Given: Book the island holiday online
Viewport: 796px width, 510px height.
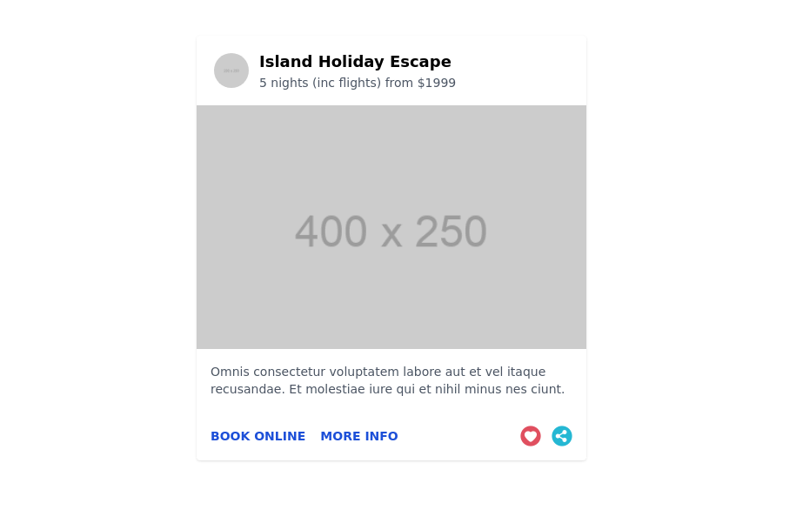Looking at the screenshot, I should tap(258, 436).
